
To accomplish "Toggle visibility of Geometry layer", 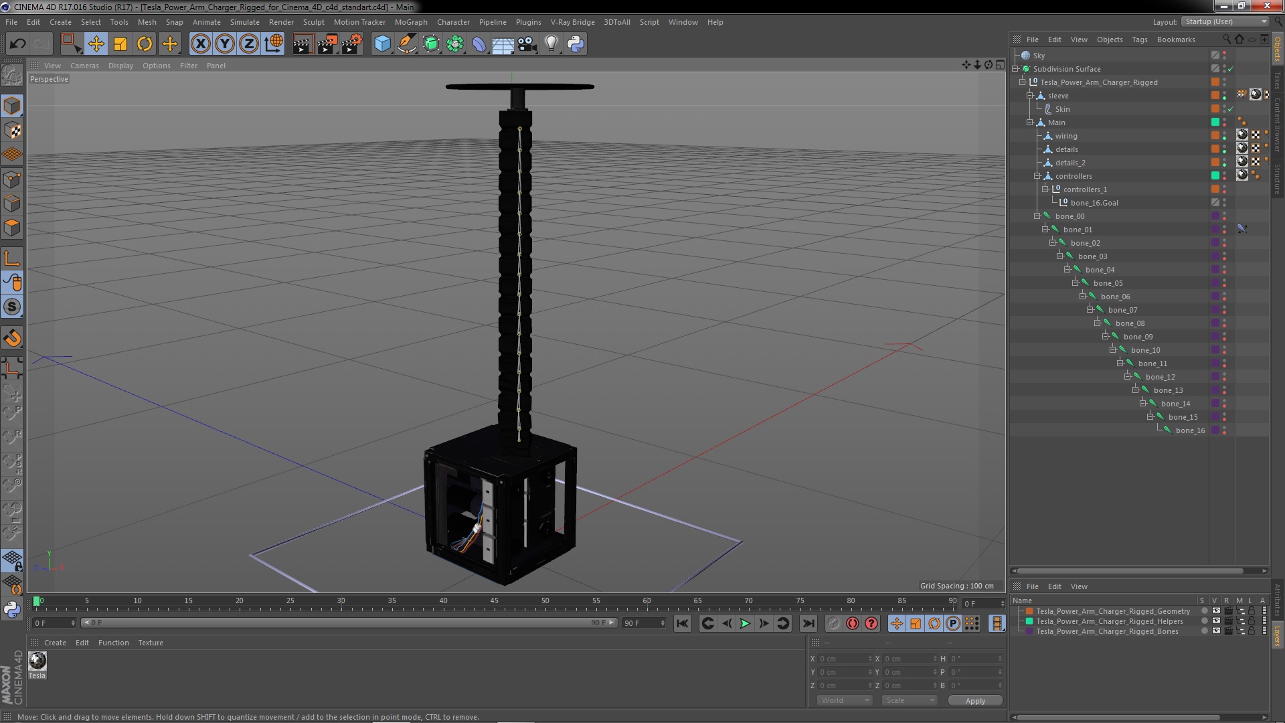I will pyautogui.click(x=1216, y=611).
